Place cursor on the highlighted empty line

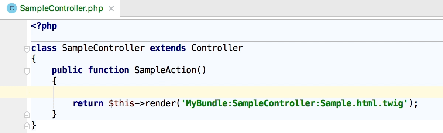221,92
